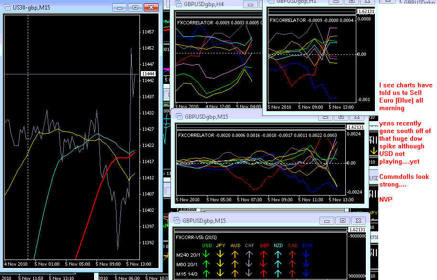Viewport: 437px width, 280px height.
Task: Click the 11457 price axis value
Action: (x=148, y=32)
